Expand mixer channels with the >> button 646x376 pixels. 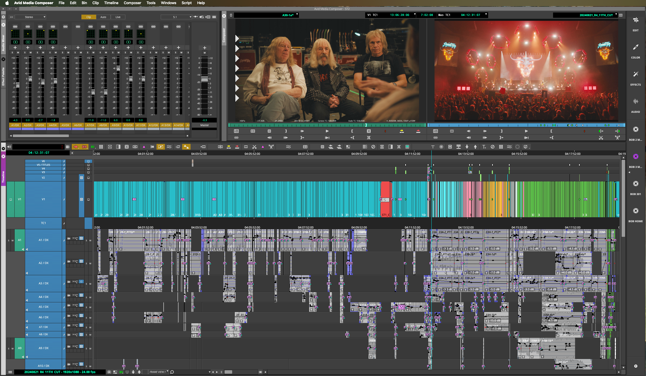click(x=11, y=17)
